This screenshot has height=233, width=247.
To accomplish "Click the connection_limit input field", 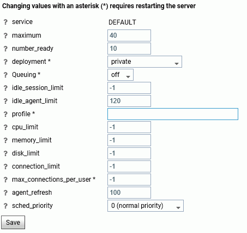I will [129, 166].
